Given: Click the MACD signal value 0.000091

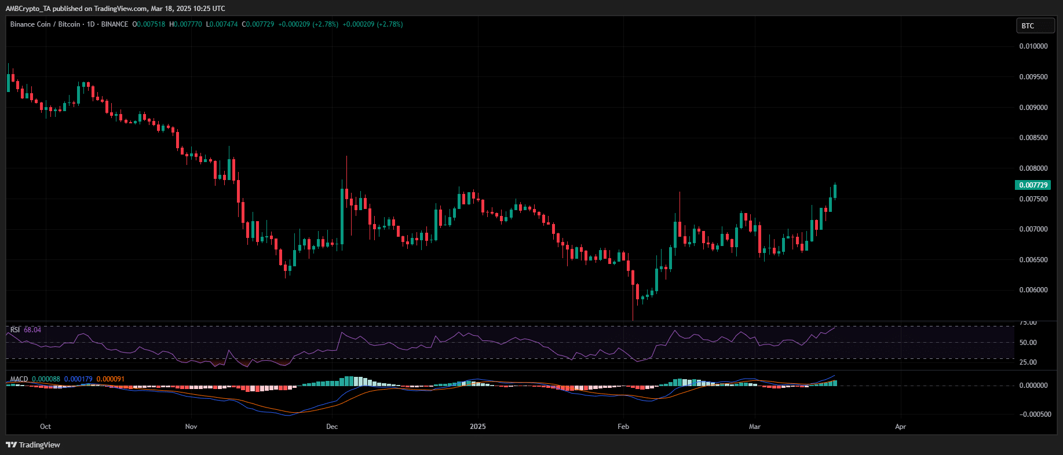Looking at the screenshot, I should tap(110, 379).
